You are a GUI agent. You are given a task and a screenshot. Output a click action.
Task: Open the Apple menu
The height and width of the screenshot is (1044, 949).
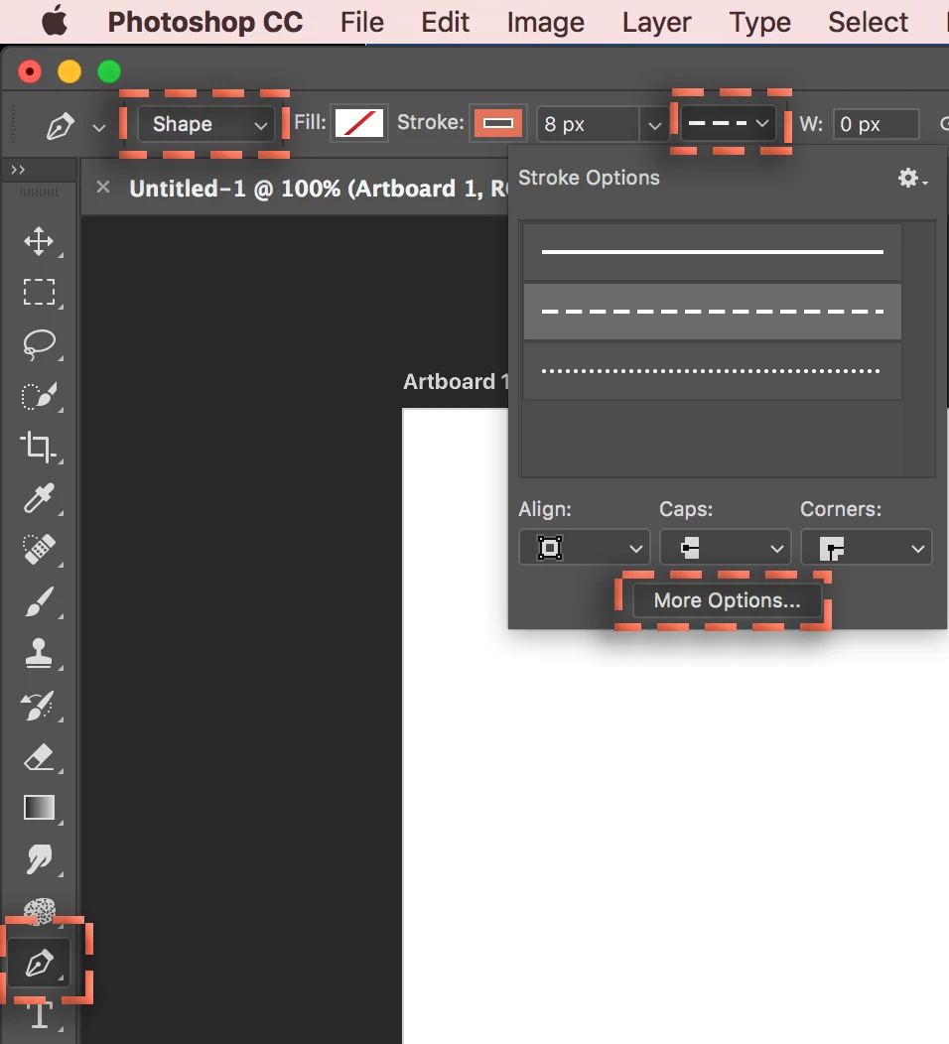(x=55, y=21)
